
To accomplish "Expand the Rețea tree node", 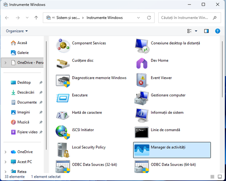I will click(x=6, y=172).
